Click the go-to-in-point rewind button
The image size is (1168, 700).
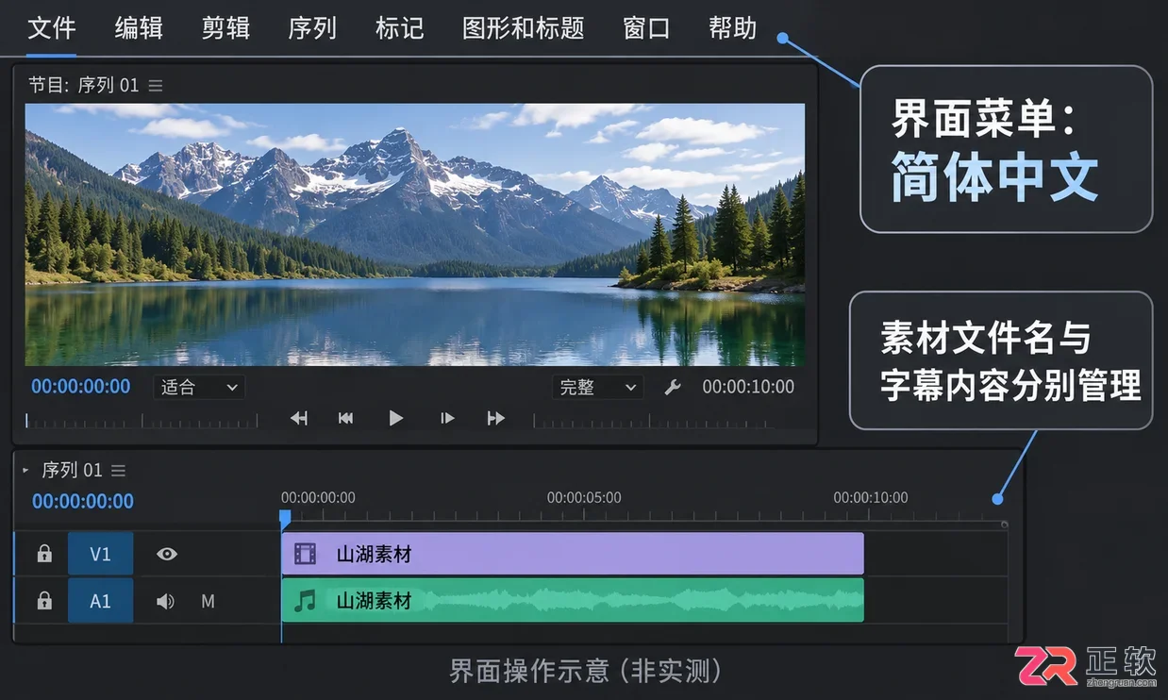pyautogui.click(x=299, y=418)
